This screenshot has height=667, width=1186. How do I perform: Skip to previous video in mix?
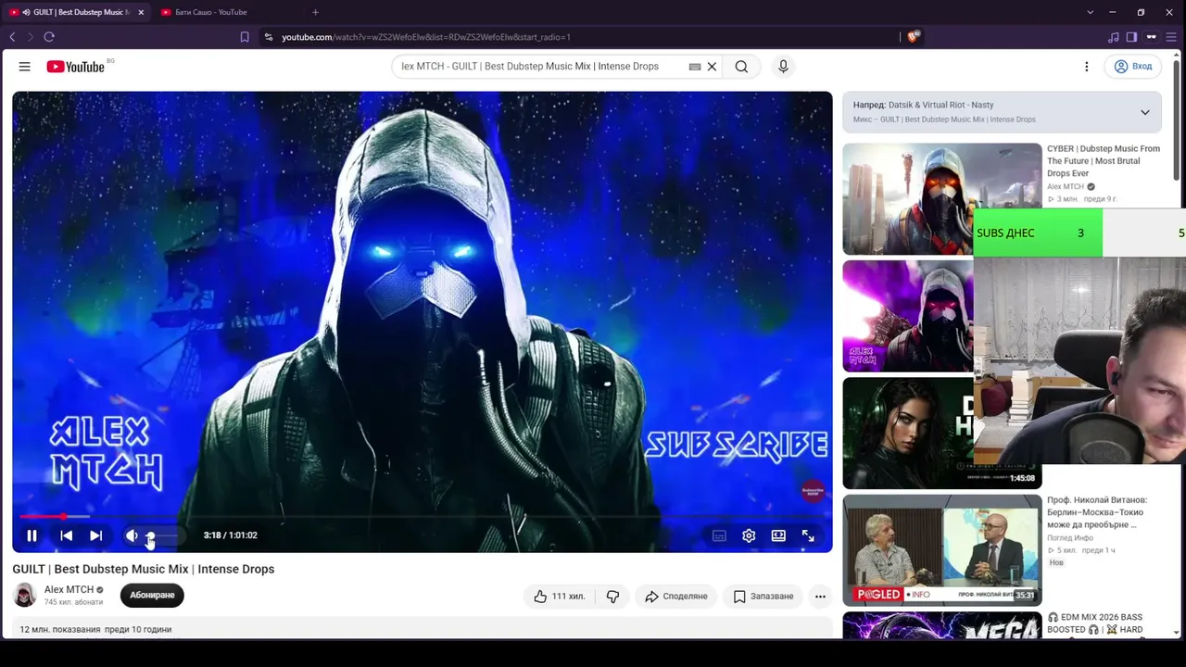[x=67, y=535]
